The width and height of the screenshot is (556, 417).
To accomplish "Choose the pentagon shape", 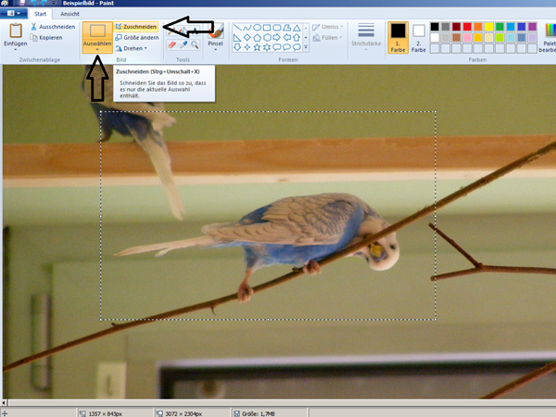I will tap(257, 37).
